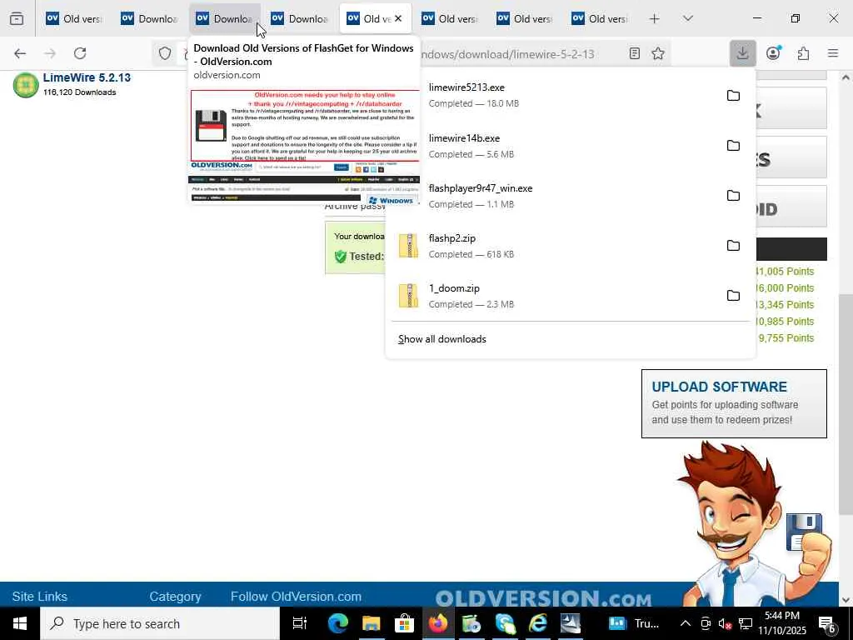Click Windows search box in taskbar
Screen dimensions: 853x640
click(160, 623)
